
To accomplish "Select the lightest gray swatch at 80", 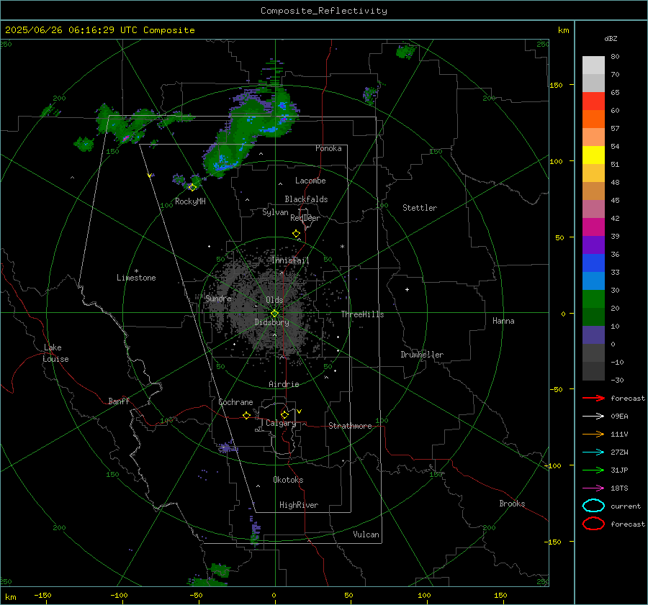I will click(x=593, y=65).
